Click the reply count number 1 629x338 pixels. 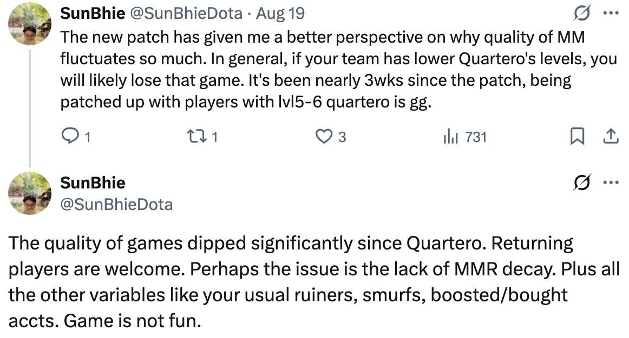[x=88, y=137]
